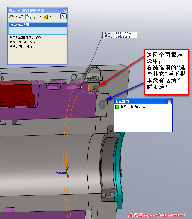Click the blue Z axis of the triad
The height and width of the screenshot is (219, 192).
click(x=62, y=173)
